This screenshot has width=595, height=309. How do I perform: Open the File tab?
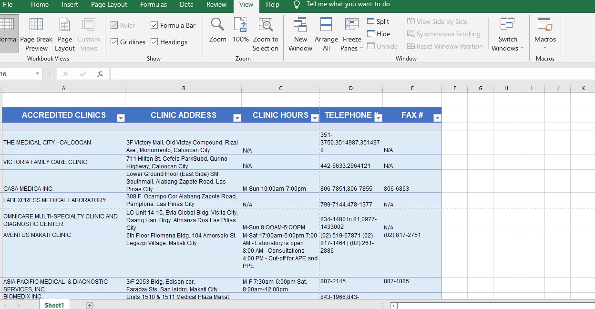click(x=8, y=5)
